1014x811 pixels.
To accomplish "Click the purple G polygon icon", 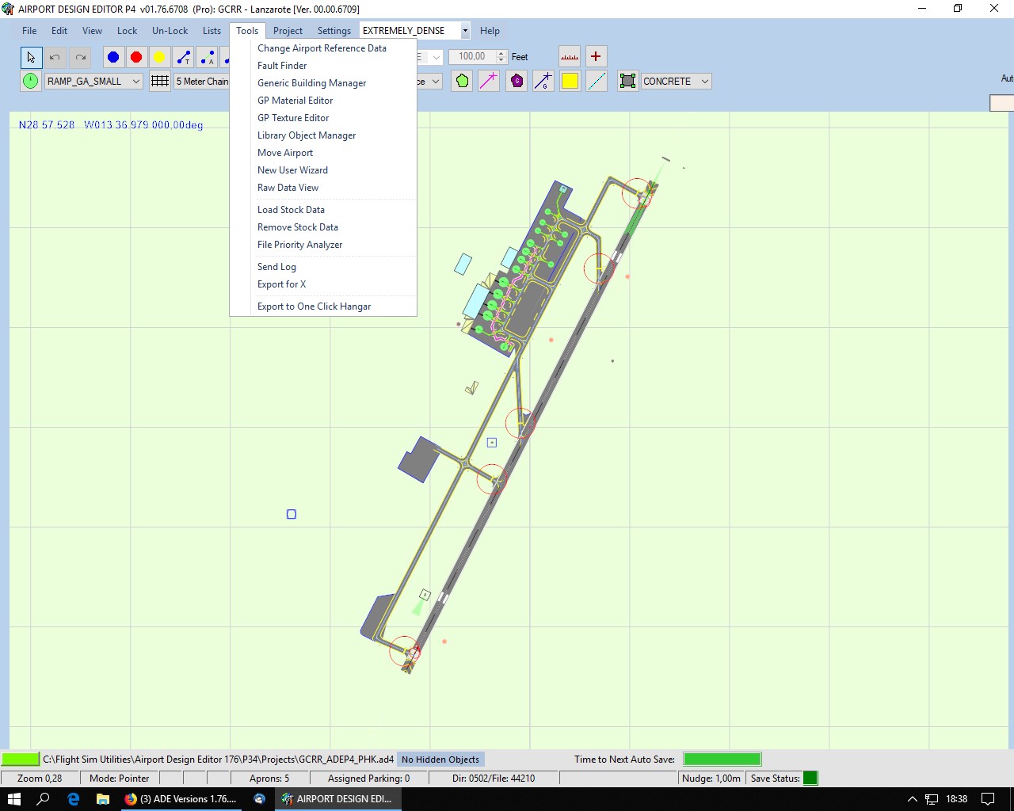I will 517,81.
